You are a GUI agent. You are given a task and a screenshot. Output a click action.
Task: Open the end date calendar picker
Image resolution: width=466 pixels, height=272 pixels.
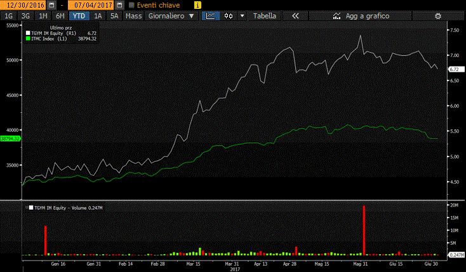tap(119, 4)
